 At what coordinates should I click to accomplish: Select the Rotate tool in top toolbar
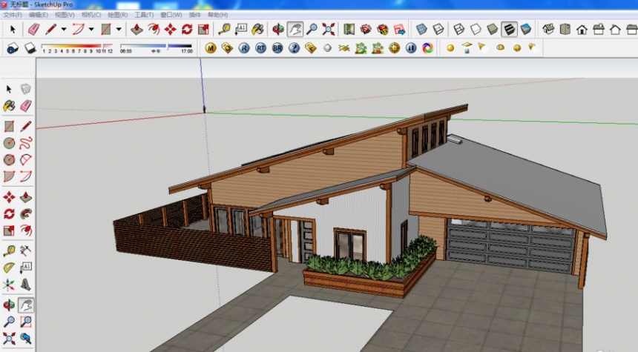pyautogui.click(x=187, y=29)
